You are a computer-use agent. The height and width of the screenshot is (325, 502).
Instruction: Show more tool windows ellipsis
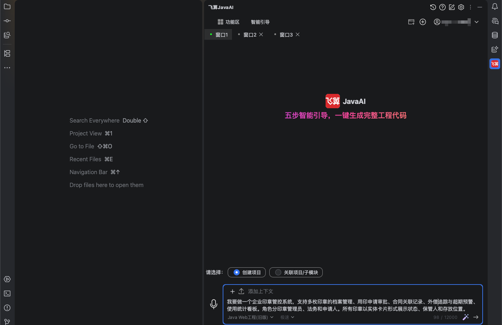[7, 68]
